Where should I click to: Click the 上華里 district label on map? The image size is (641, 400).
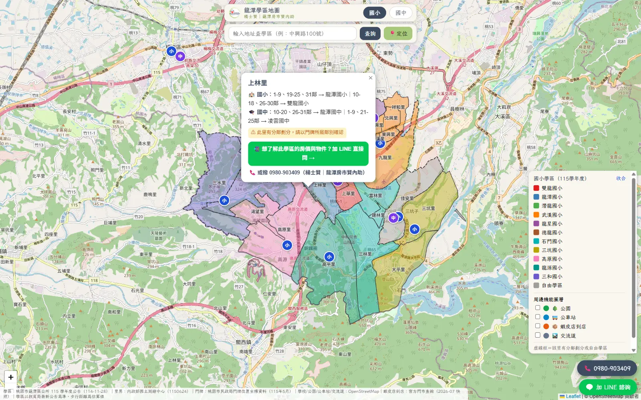348,194
